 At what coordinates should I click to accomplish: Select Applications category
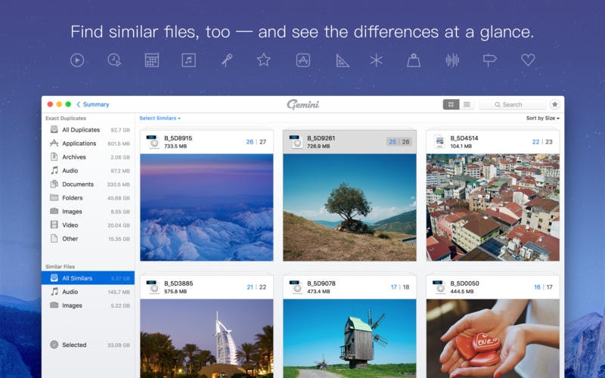pos(88,144)
